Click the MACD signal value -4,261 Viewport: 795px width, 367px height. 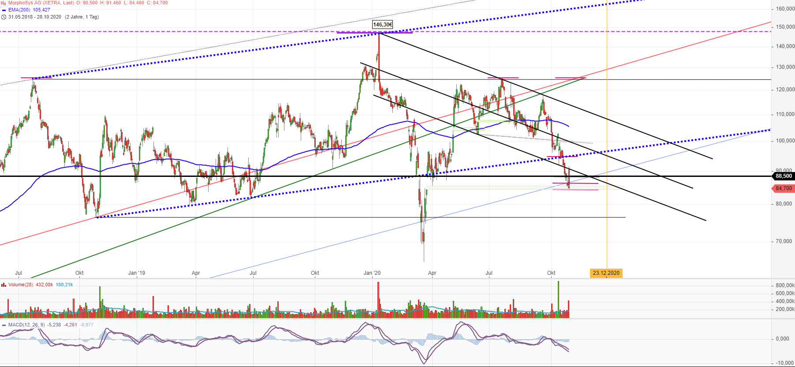71,325
